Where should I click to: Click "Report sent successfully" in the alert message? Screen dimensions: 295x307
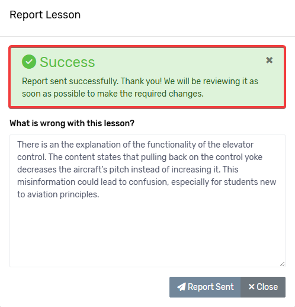(70, 81)
